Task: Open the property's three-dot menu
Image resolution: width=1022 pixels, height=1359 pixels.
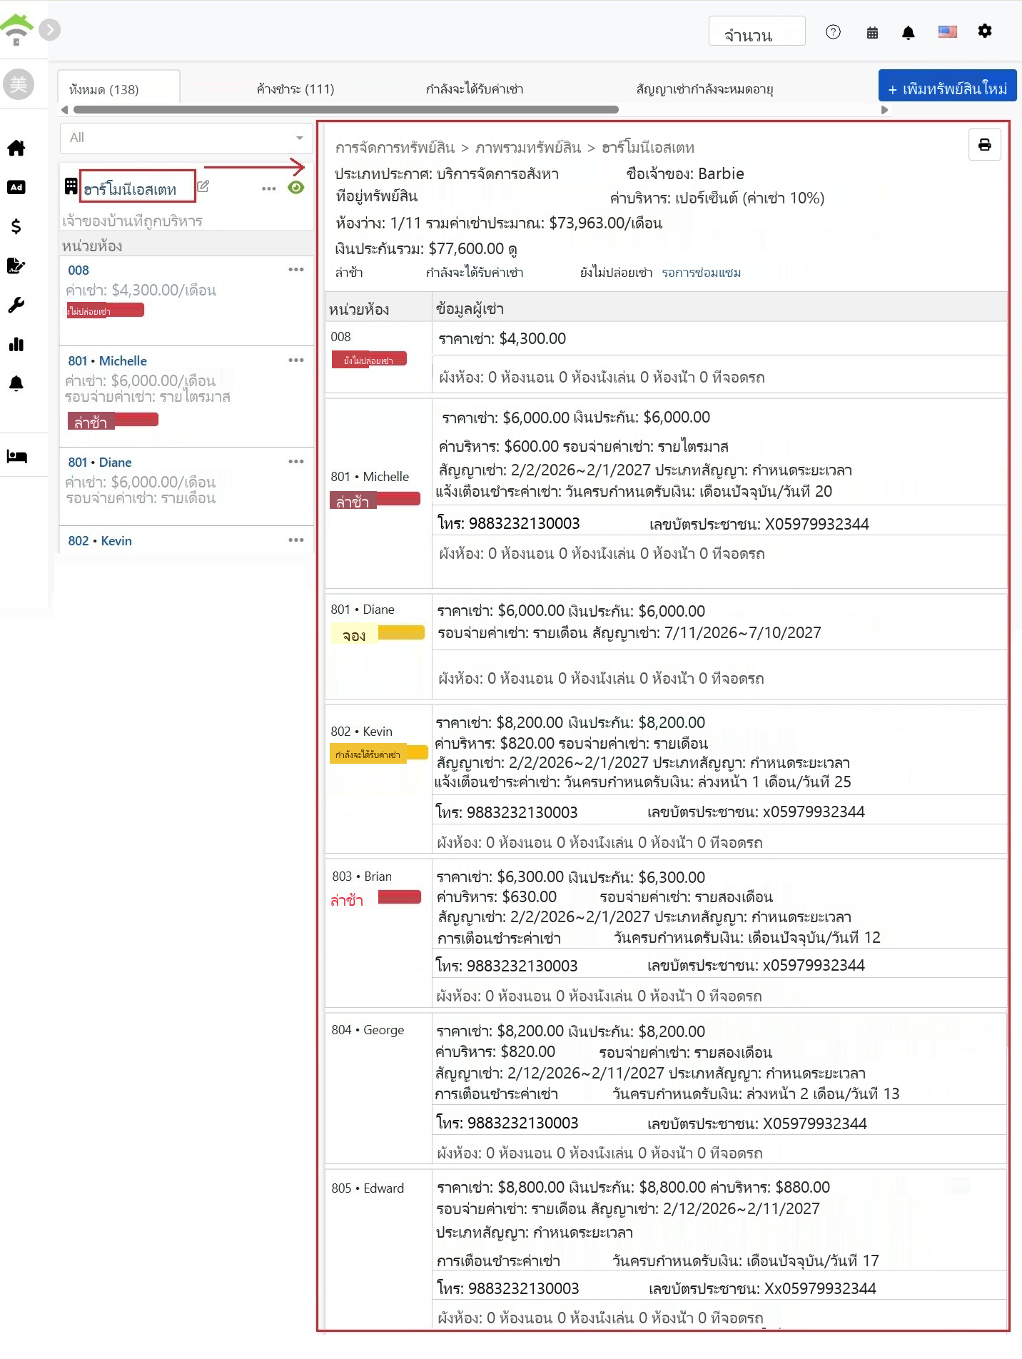Action: 268,188
